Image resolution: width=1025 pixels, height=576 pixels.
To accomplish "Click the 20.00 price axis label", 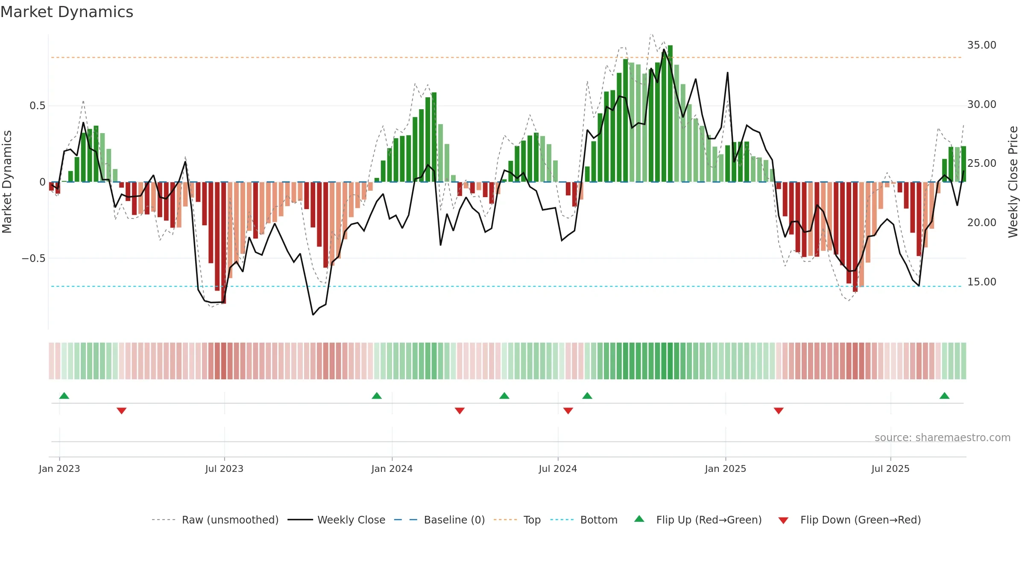I will (982, 223).
